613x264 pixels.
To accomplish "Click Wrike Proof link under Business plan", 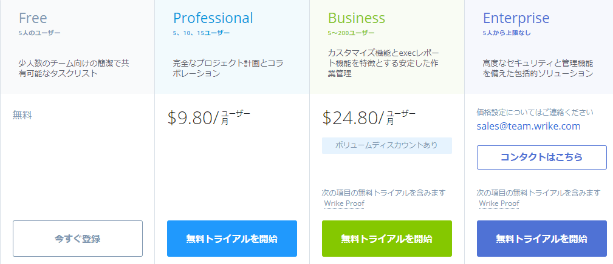I will (344, 203).
